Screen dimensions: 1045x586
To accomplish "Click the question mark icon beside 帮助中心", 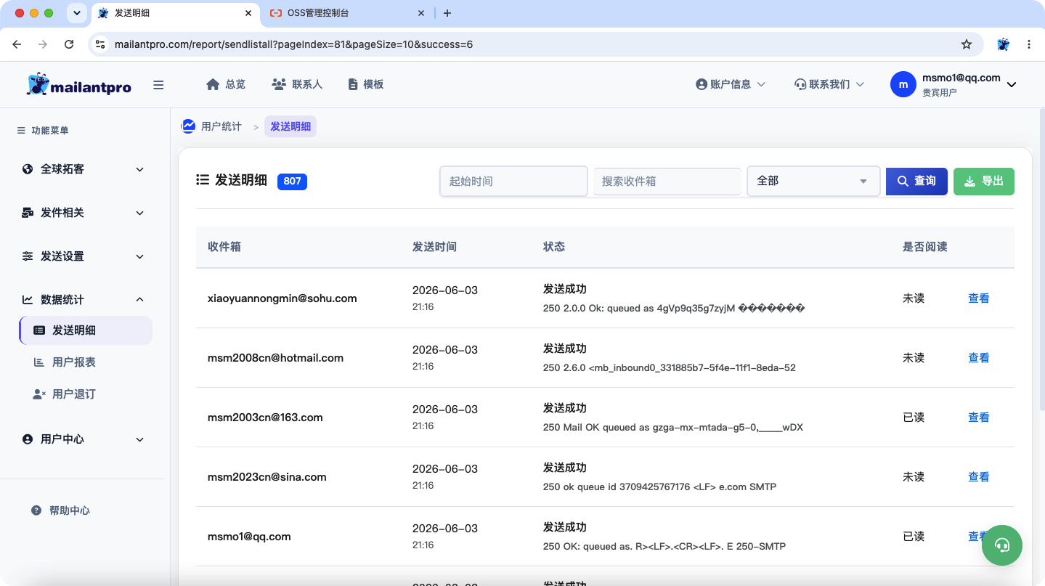I will coord(36,510).
